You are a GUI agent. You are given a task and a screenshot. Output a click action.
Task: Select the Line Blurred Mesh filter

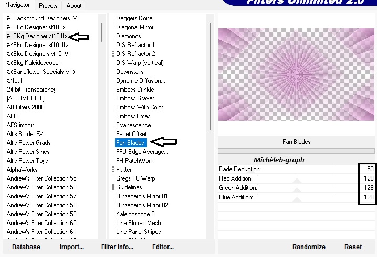tap(139, 223)
